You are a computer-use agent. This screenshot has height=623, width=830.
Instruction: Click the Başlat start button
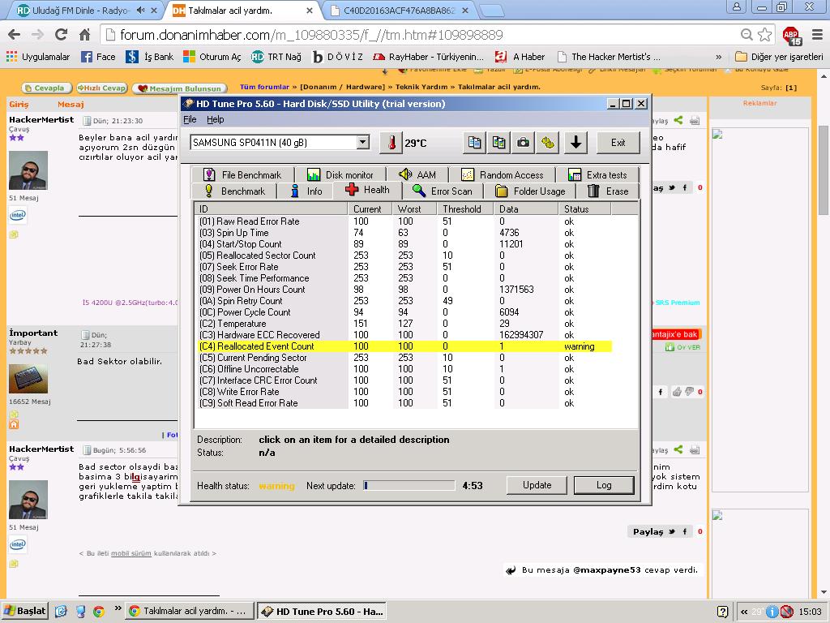coord(24,611)
